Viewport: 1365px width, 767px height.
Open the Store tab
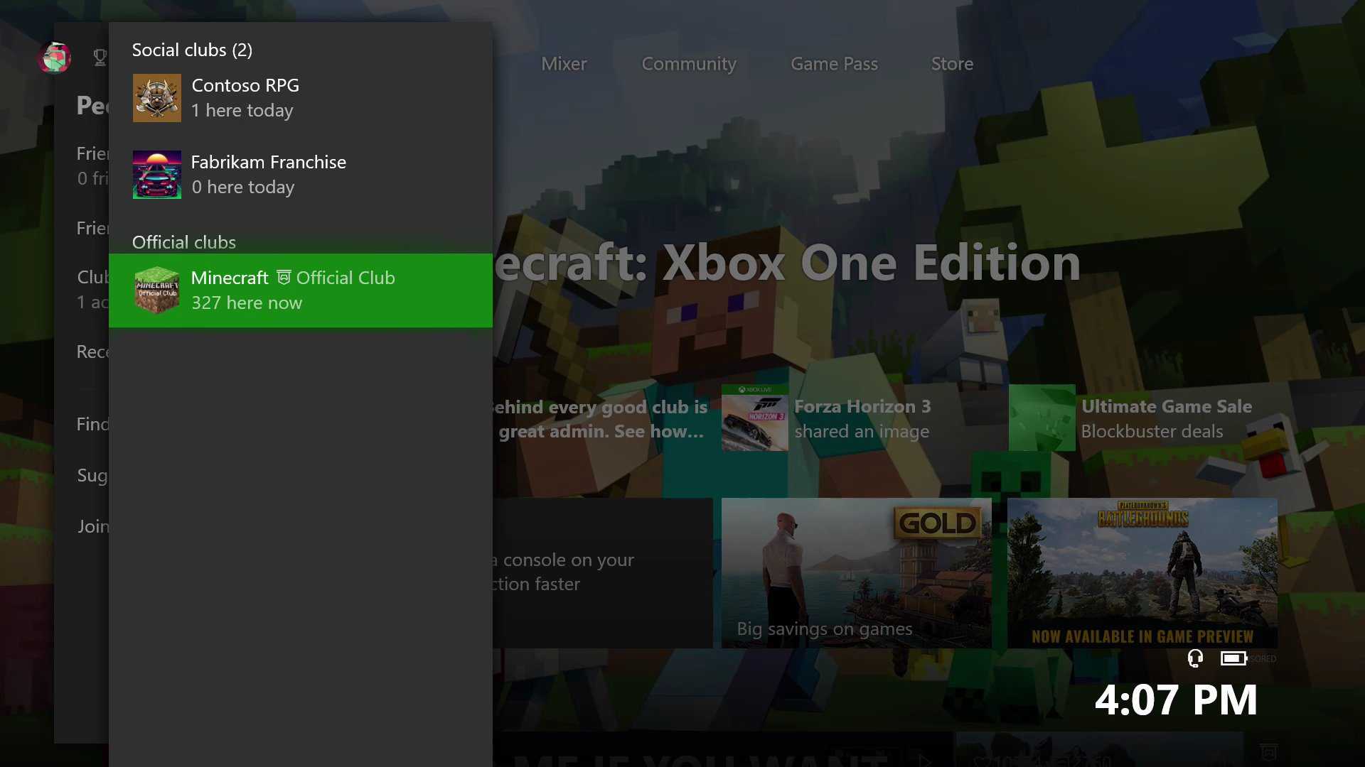click(x=952, y=64)
